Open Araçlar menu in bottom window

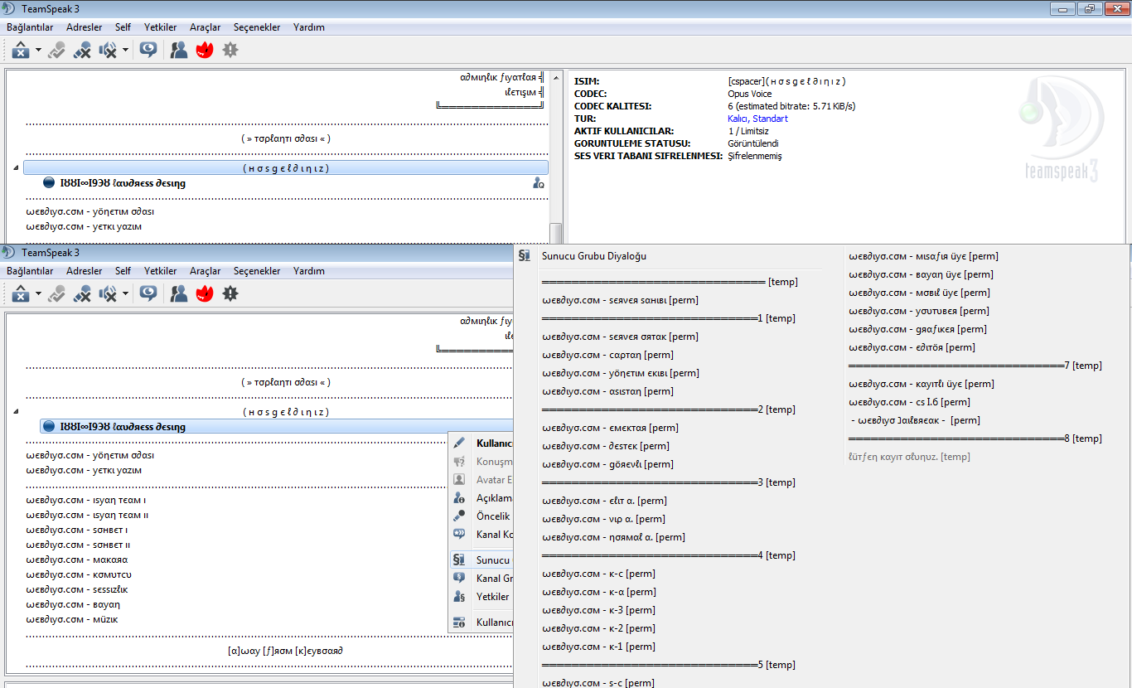pyautogui.click(x=205, y=271)
